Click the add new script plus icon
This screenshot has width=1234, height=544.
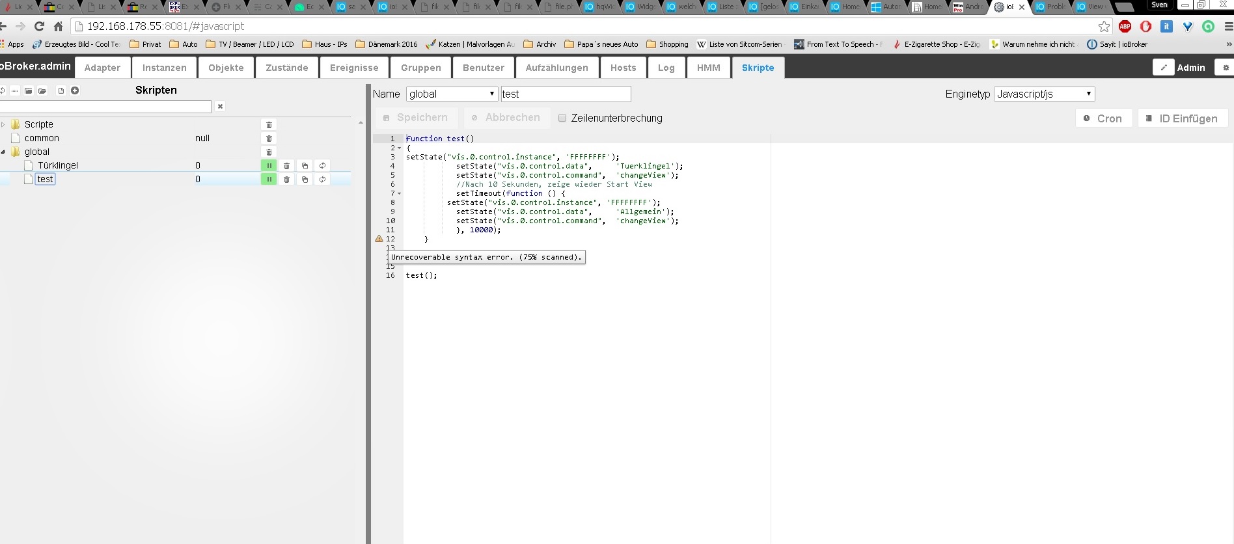pos(75,90)
